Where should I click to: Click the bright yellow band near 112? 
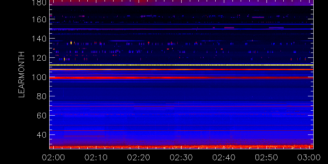181,65
